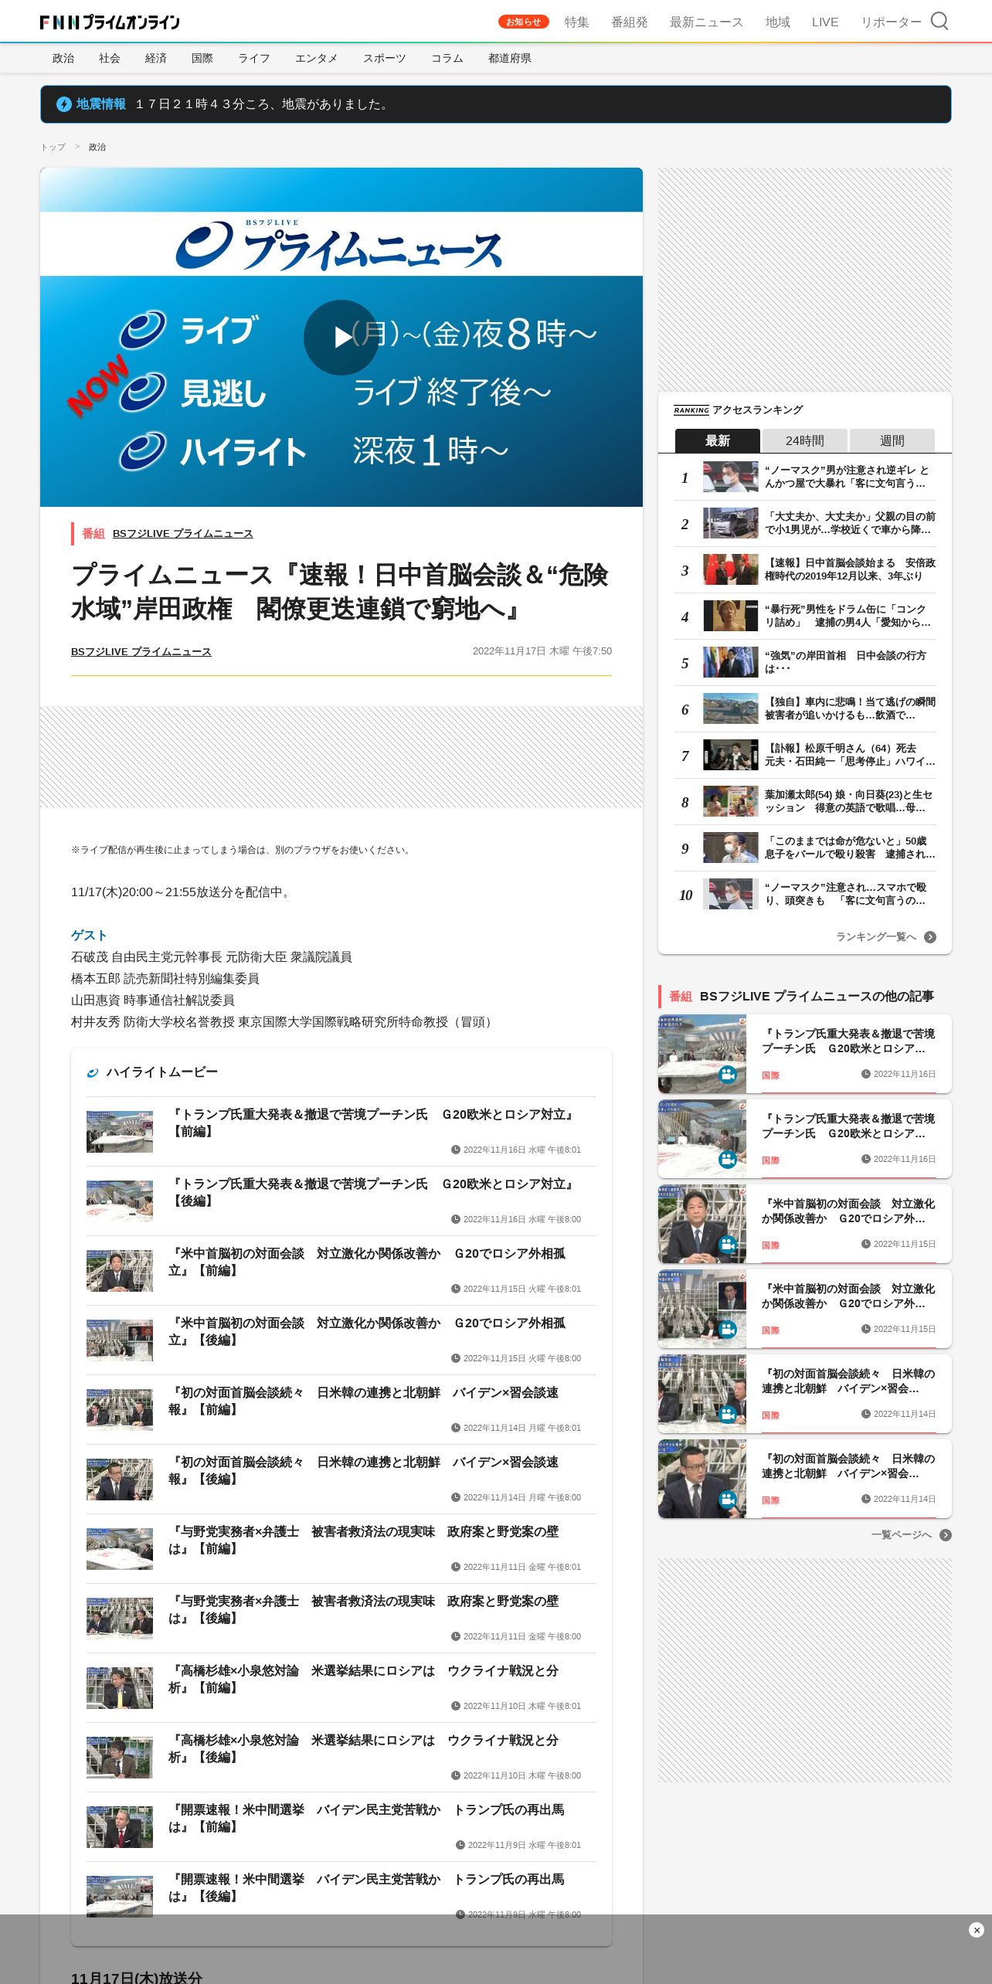The width and height of the screenshot is (992, 1984).
Task: Open highlight 米中首脳初の対面会談【前編】
Action: [341, 1271]
